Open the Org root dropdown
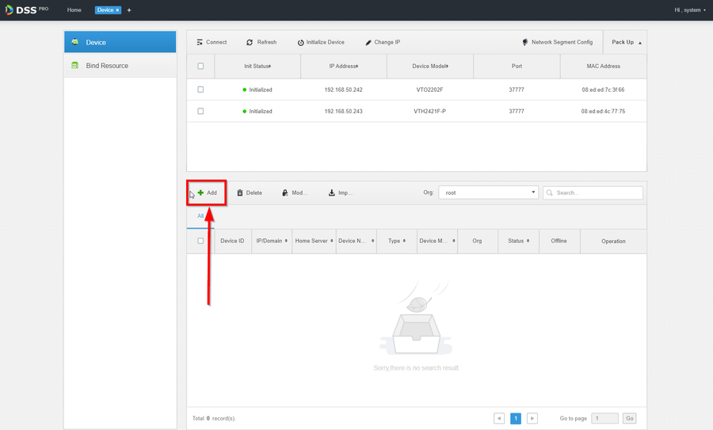713x430 pixels. pos(488,192)
